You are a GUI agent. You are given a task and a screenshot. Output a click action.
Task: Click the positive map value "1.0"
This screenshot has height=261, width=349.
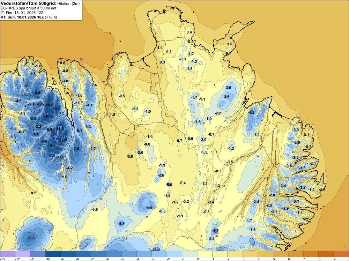tap(230, 44)
